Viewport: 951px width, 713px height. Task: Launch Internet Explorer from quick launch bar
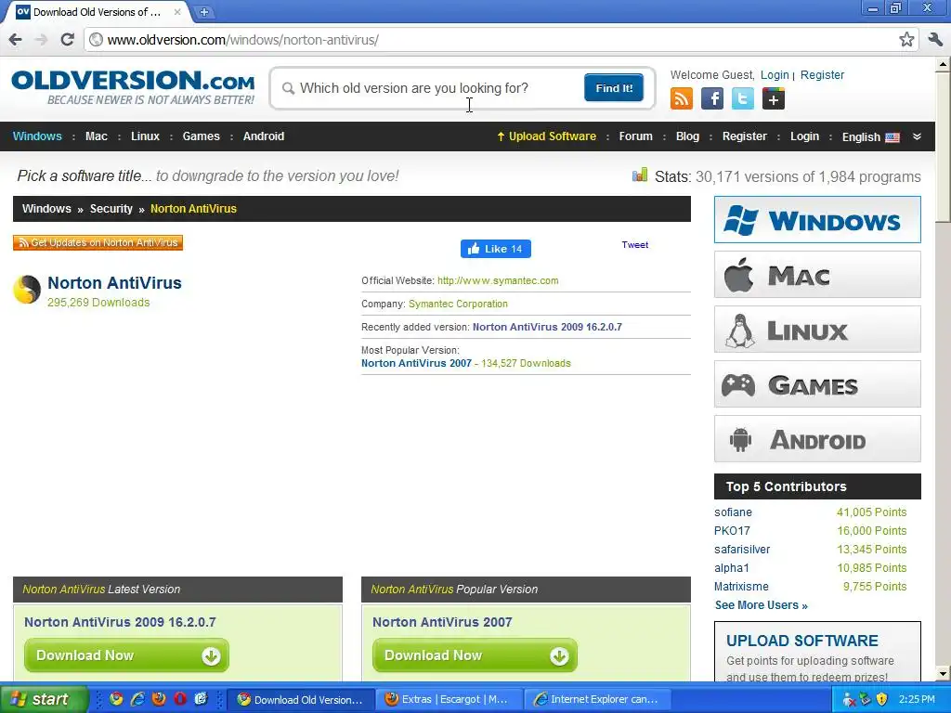click(x=137, y=699)
